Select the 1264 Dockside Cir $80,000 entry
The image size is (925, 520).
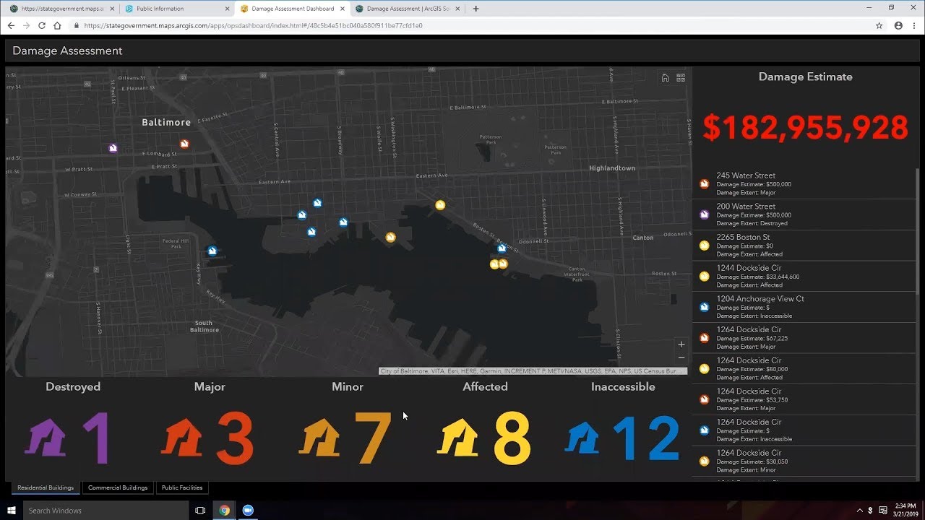point(804,368)
